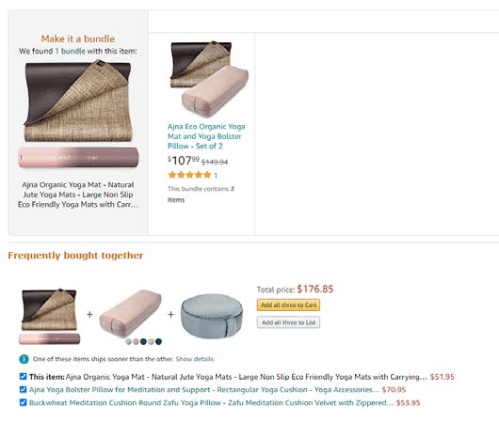Click the review count next to the stars

[216, 175]
